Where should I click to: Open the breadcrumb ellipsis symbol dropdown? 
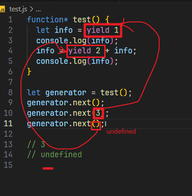[38, 10]
